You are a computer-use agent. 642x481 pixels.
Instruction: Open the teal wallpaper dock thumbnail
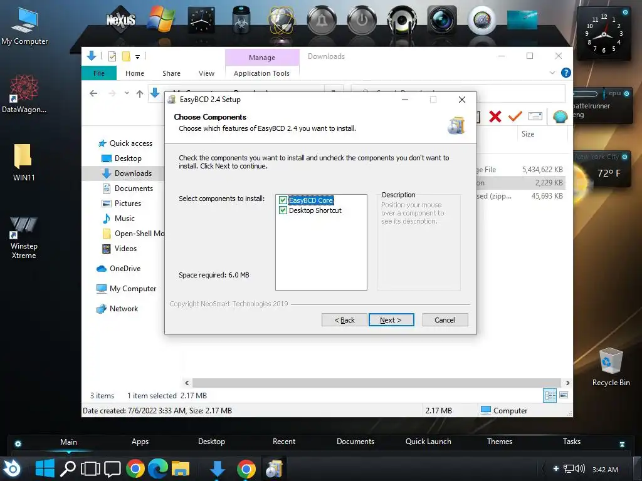tap(522, 19)
